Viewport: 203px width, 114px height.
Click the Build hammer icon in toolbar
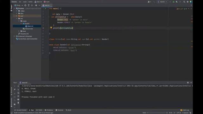tap(154, 2)
